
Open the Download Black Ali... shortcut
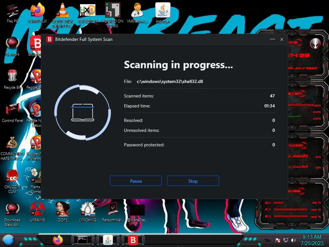pos(12,214)
